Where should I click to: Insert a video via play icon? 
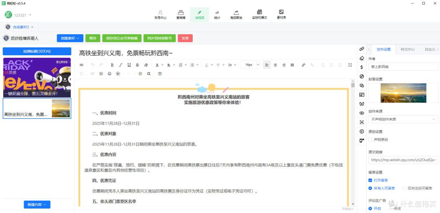click(x=118, y=74)
